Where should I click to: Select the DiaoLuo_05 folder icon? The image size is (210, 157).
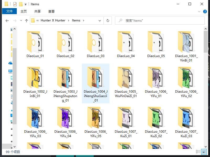(x=156, y=42)
